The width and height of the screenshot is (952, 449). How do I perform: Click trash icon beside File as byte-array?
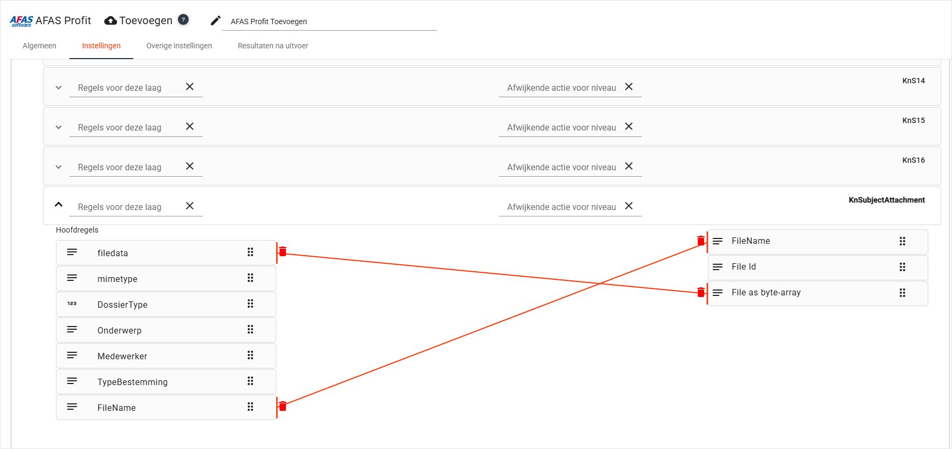click(700, 292)
